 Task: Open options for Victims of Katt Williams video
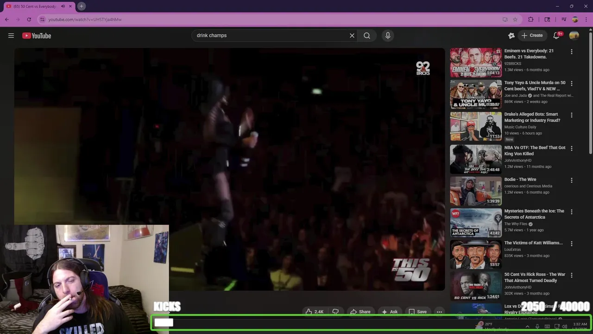[x=571, y=244]
